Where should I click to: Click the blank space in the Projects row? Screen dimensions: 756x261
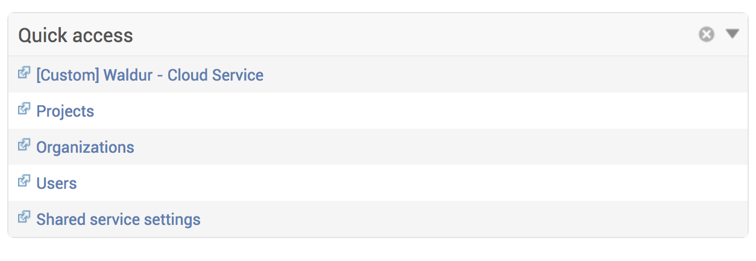point(422,111)
